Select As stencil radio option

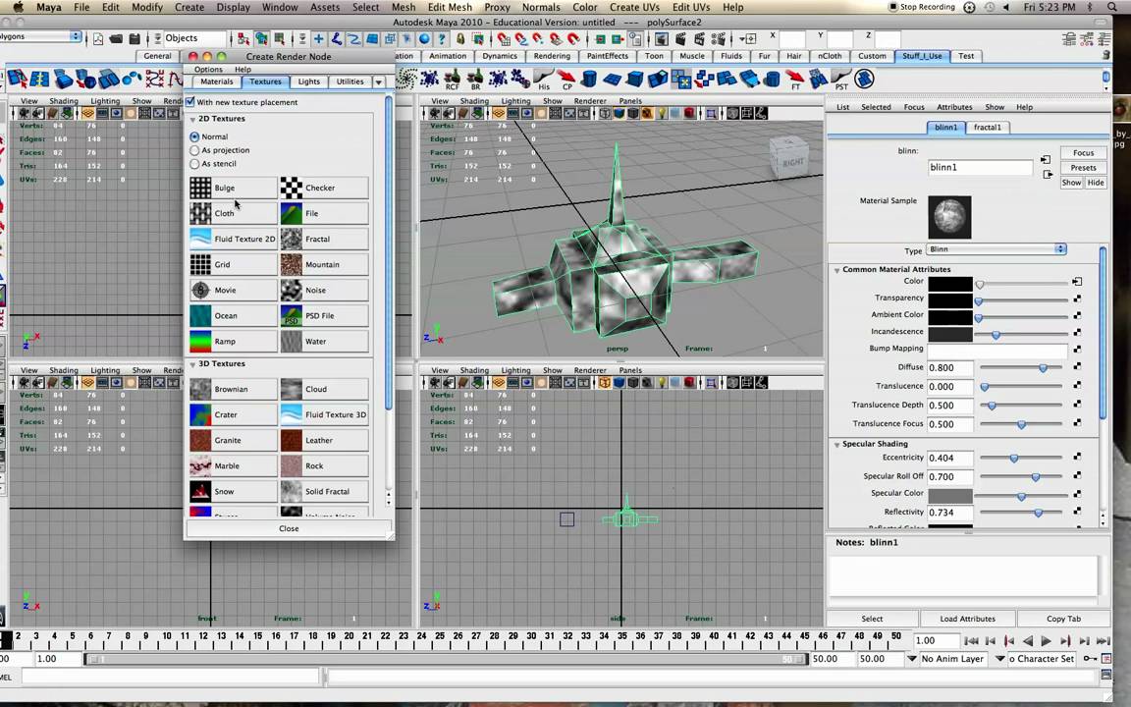(x=194, y=164)
